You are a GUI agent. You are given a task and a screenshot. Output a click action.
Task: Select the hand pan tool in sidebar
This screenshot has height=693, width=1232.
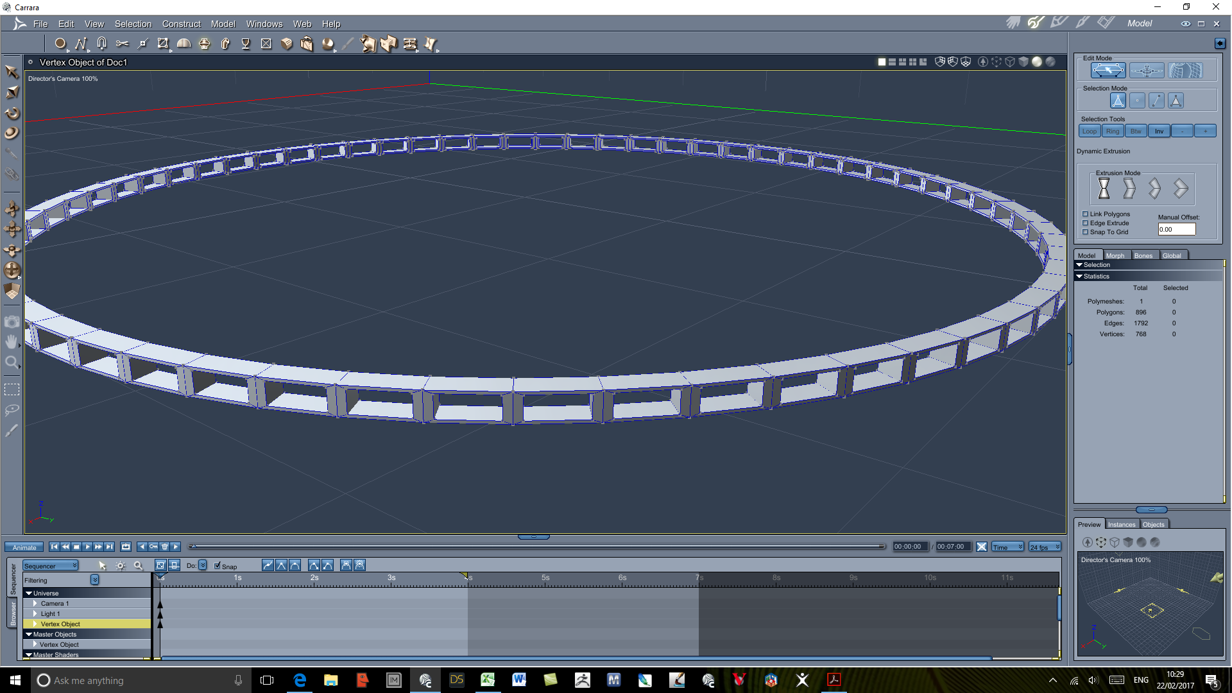[x=12, y=341]
